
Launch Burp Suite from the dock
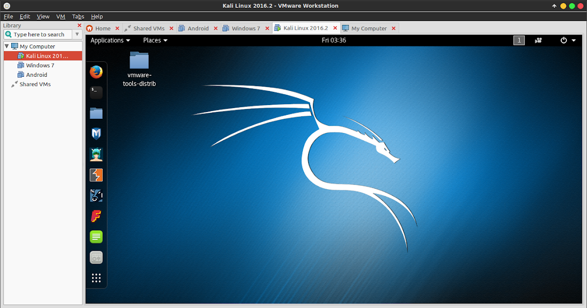coord(96,175)
